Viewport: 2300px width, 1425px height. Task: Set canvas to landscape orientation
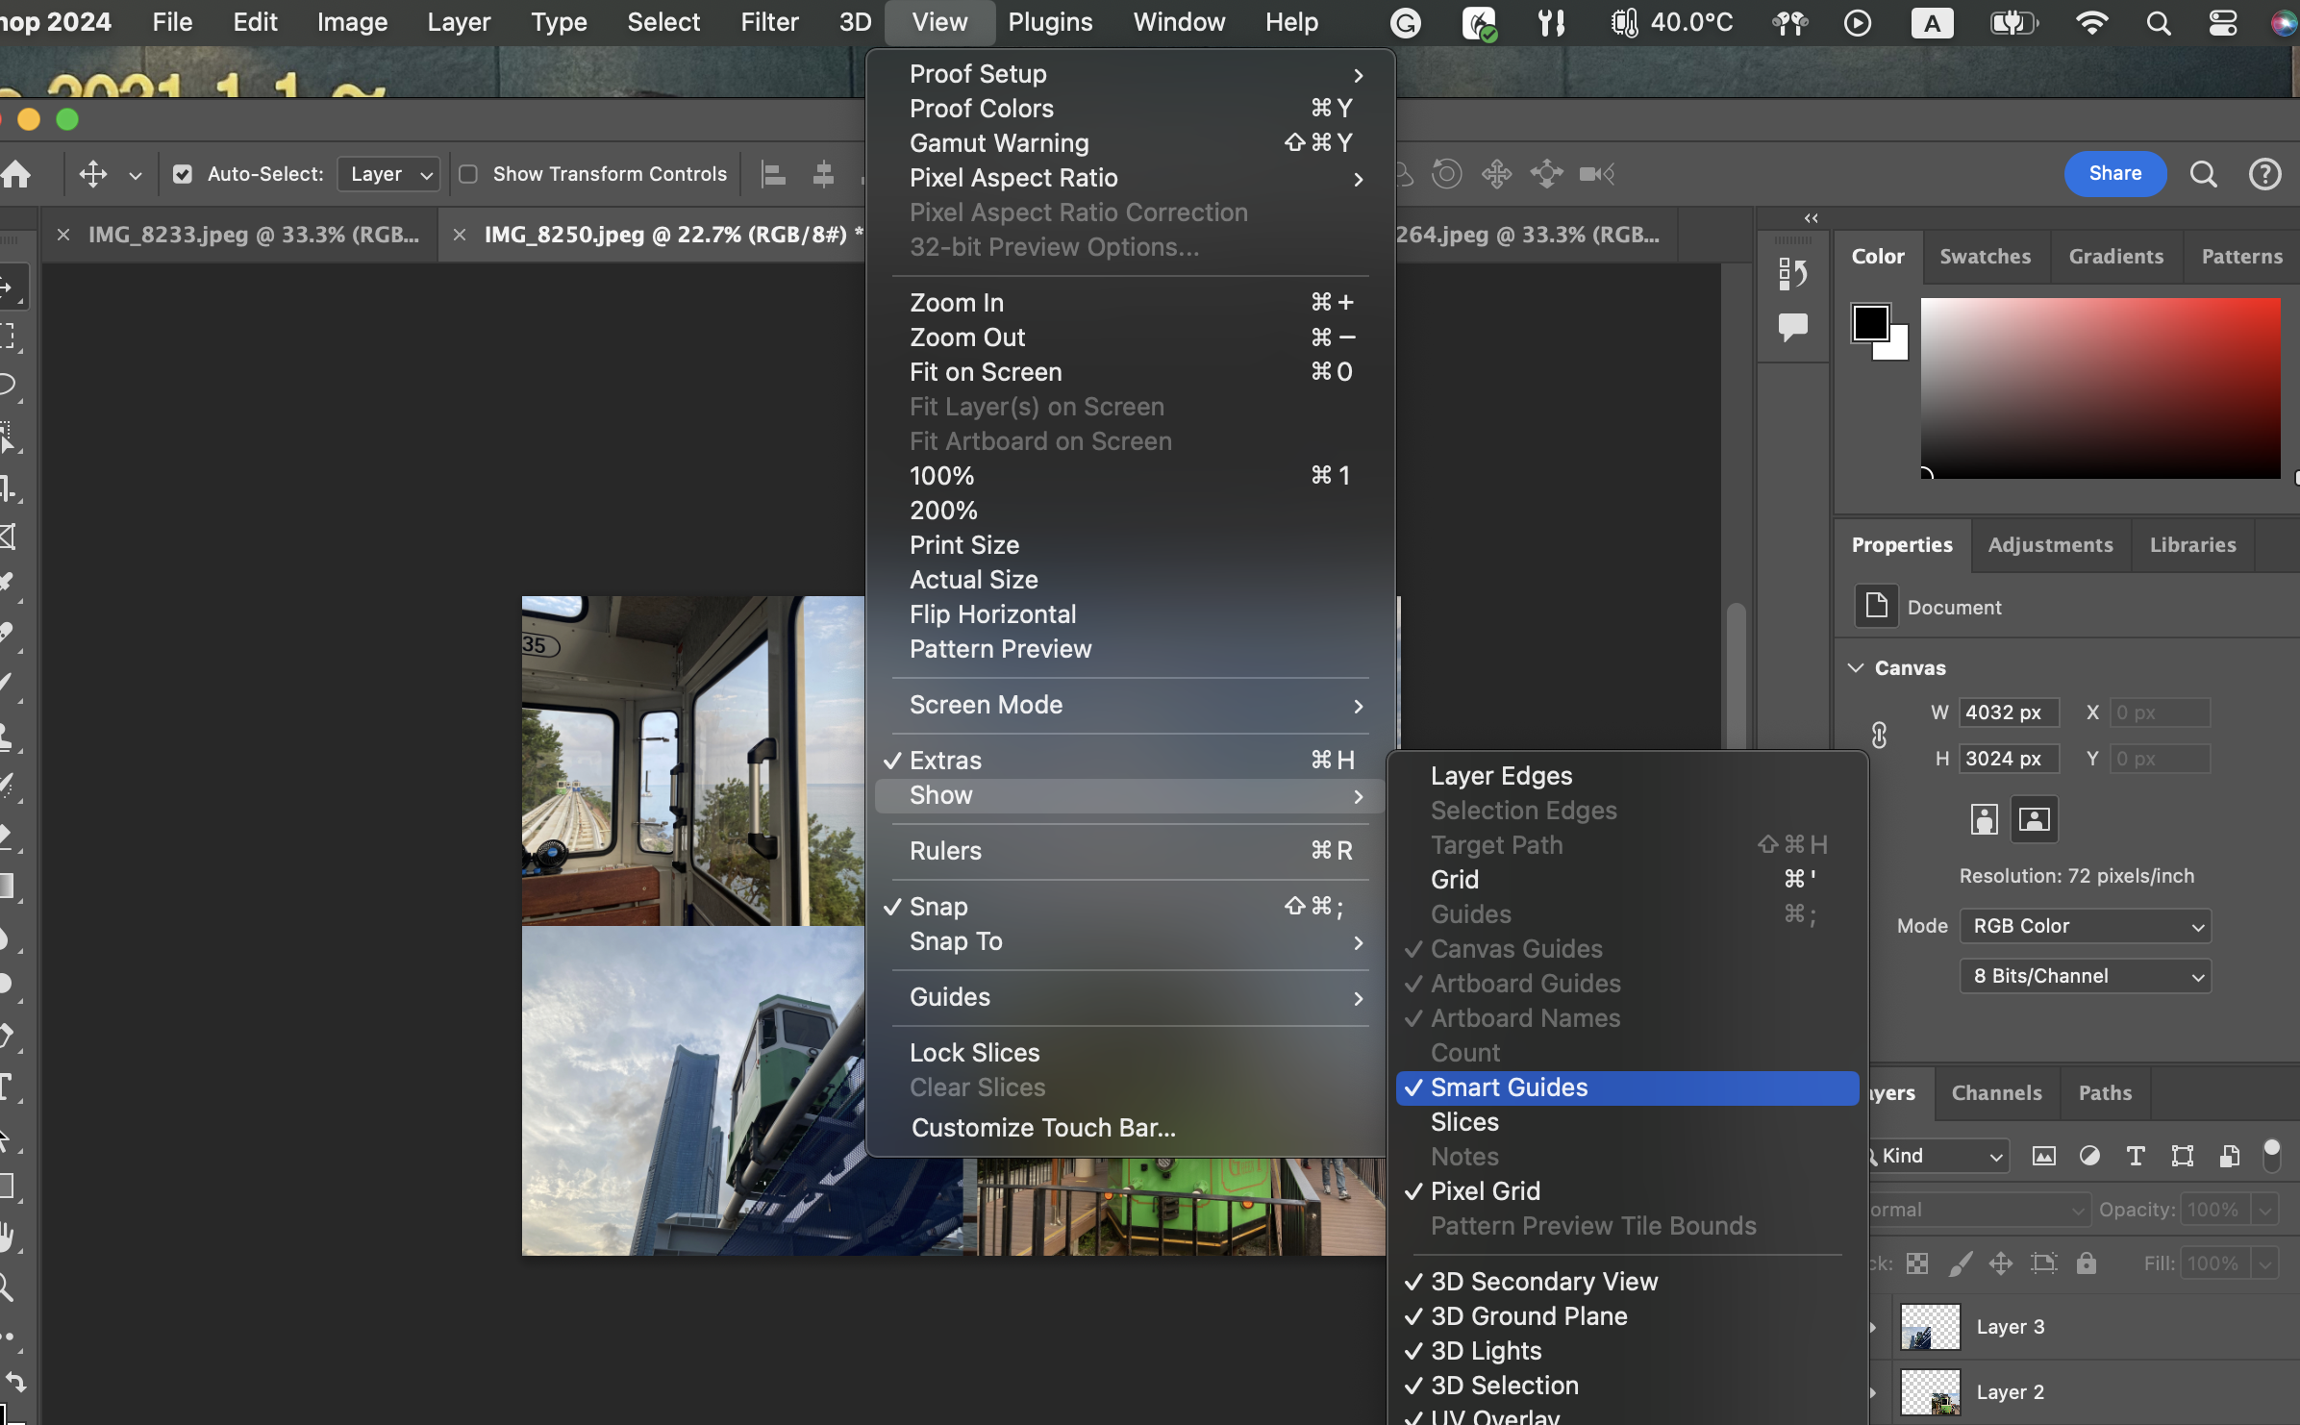pos(2034,819)
